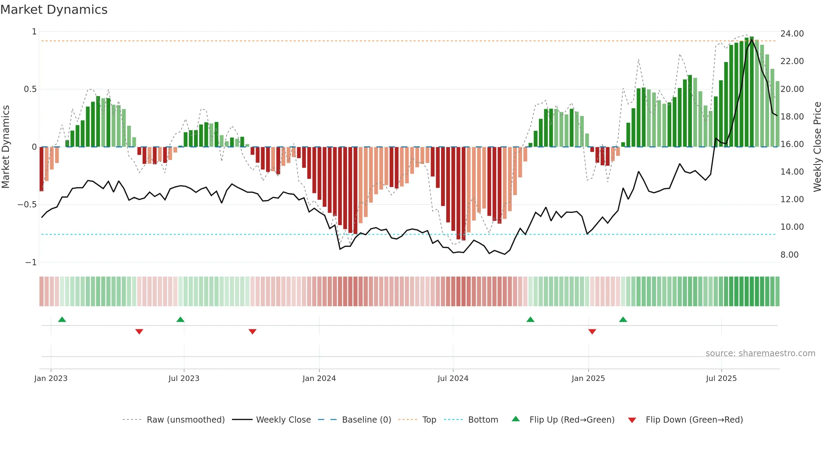The width and height of the screenshot is (827, 465).
Task: Click the −0.5 left axis tick label
Action: pos(27,205)
